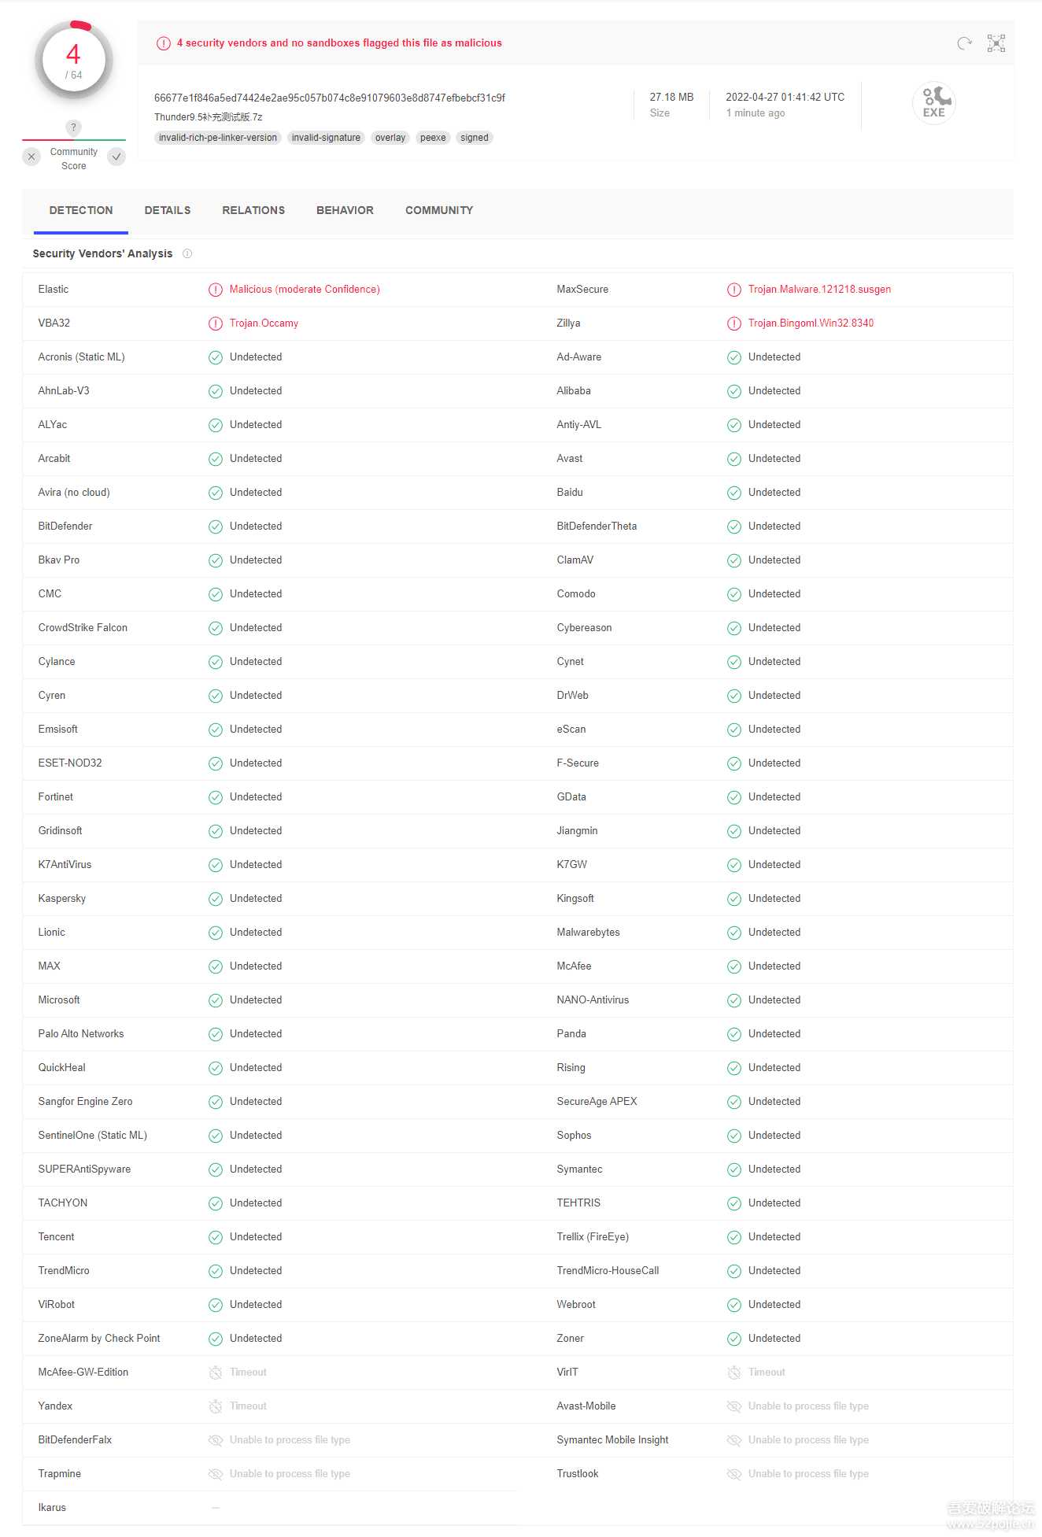Upvote with the Community Score checkmark button

tap(116, 157)
